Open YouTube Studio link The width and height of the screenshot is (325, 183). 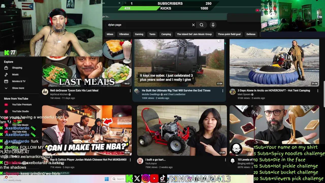click(x=20, y=111)
